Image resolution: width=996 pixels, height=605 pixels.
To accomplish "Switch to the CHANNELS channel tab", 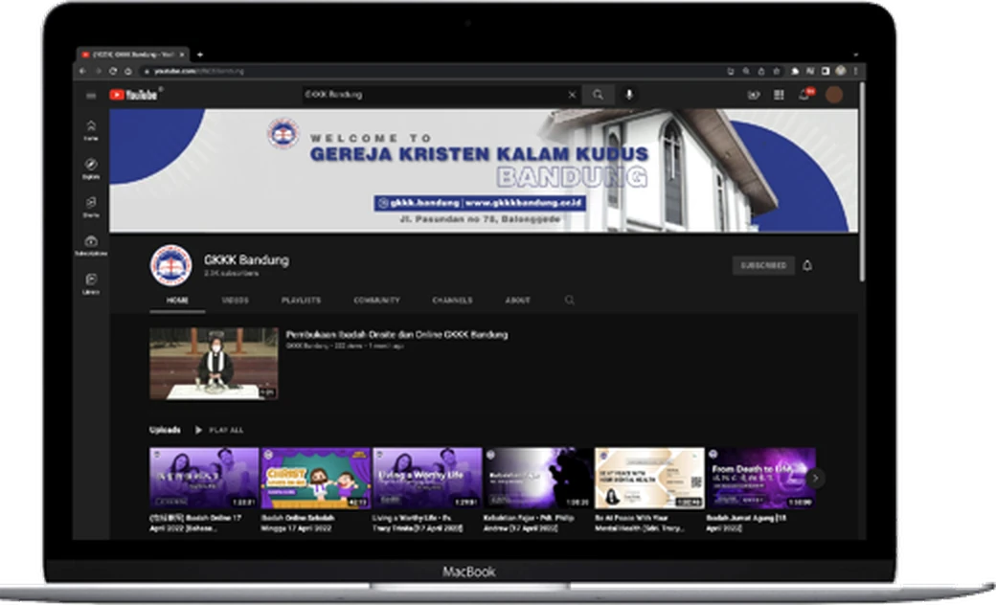I will tap(452, 300).
